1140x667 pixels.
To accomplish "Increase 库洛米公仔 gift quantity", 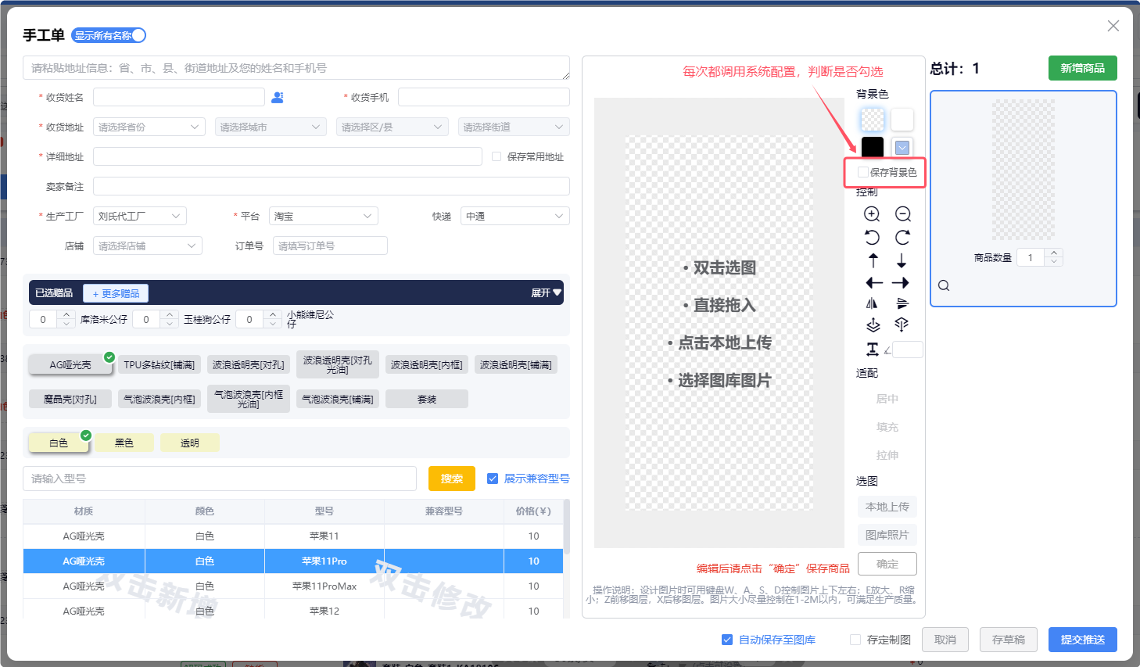I will [66, 315].
